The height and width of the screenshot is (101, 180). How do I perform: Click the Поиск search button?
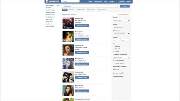(125, 6)
